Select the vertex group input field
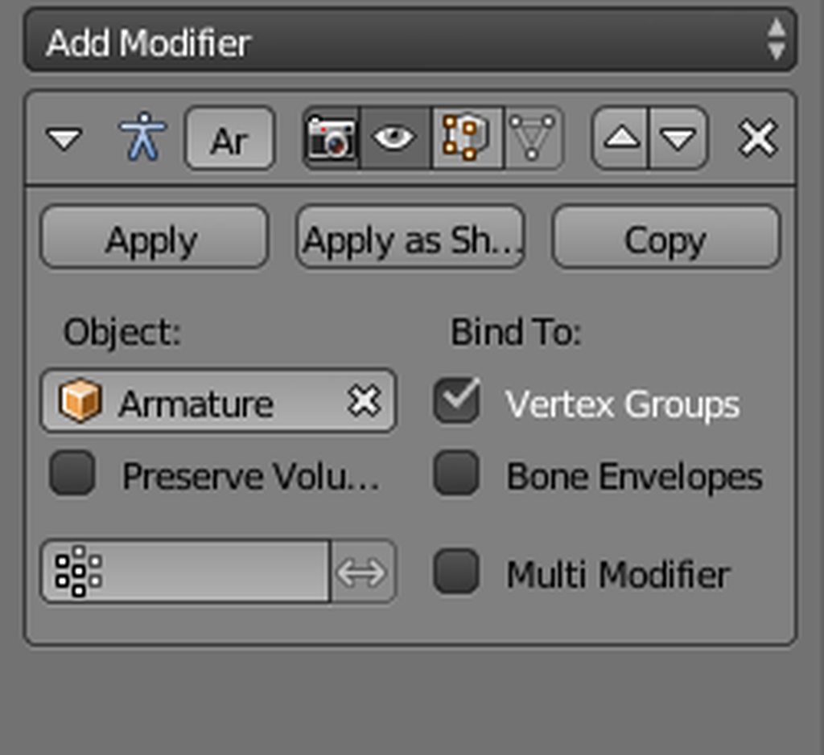The width and height of the screenshot is (824, 755). pos(186,572)
